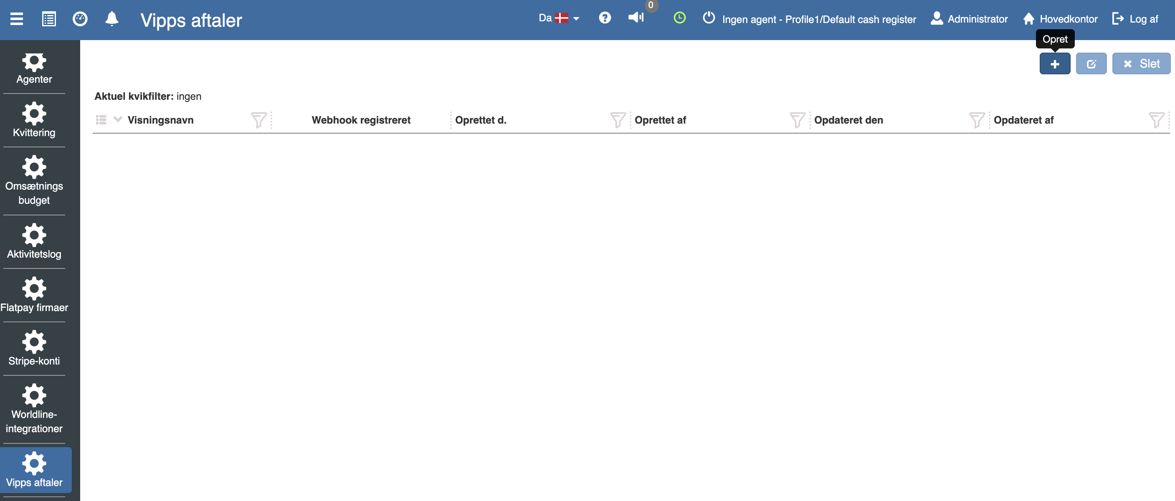
Task: Open the Visningsnavn column filter
Action: (x=258, y=120)
